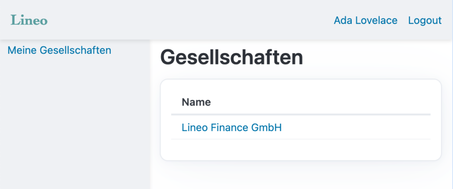This screenshot has width=453, height=189.
Task: Open the Lineo Finance GmbH company
Action: pyautogui.click(x=231, y=128)
